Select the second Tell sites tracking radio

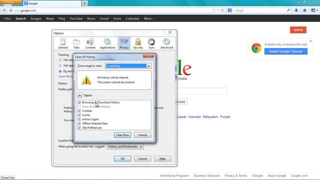[x=60, y=65]
